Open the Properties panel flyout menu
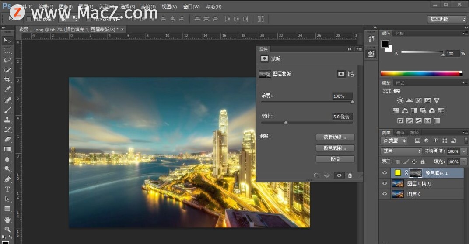 (359, 49)
